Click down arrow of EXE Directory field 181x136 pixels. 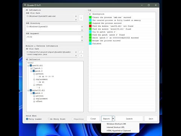point(82,30)
